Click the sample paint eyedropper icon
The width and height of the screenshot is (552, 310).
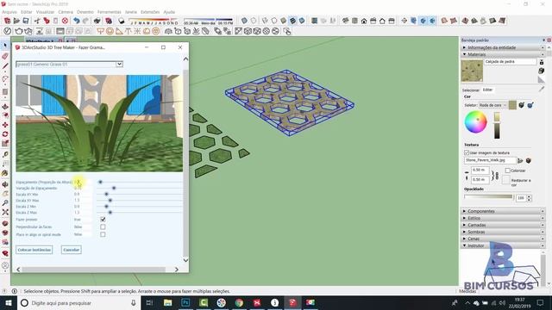[542, 90]
